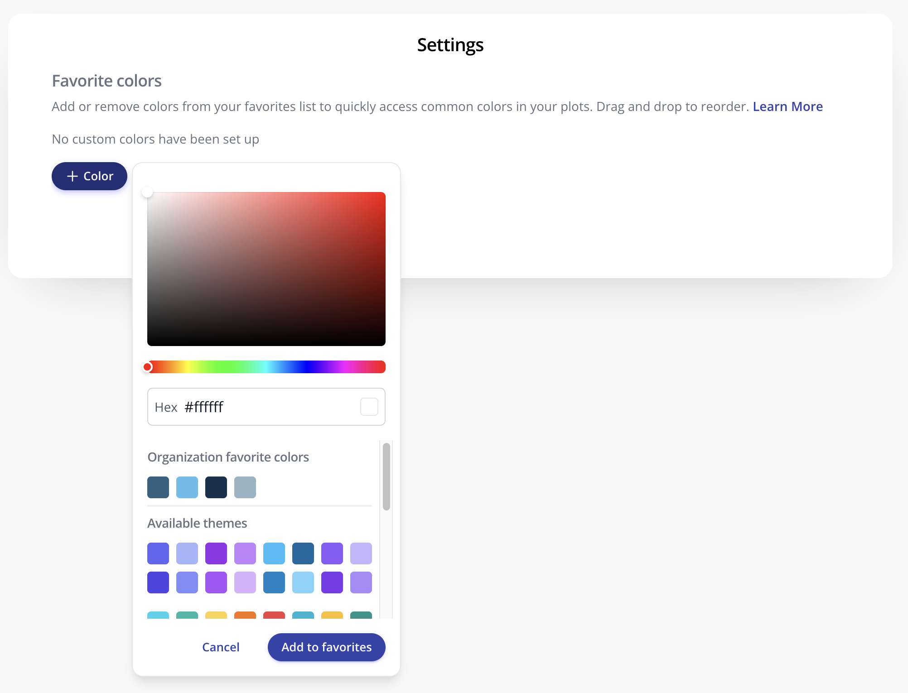This screenshot has height=693, width=908.
Task: Open the Learn More link
Action: [x=787, y=106]
